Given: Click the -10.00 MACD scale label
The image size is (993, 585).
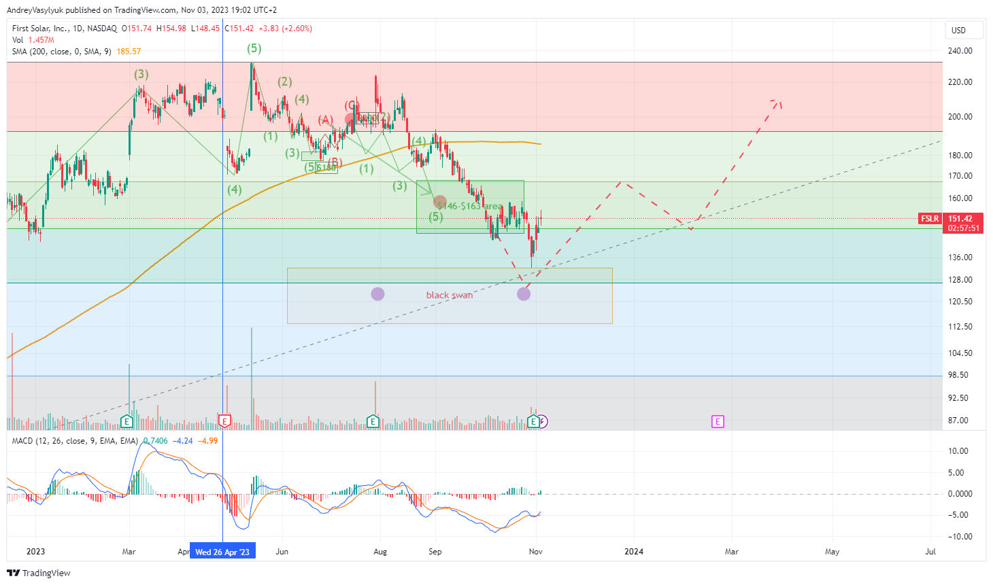Looking at the screenshot, I should click(960, 537).
